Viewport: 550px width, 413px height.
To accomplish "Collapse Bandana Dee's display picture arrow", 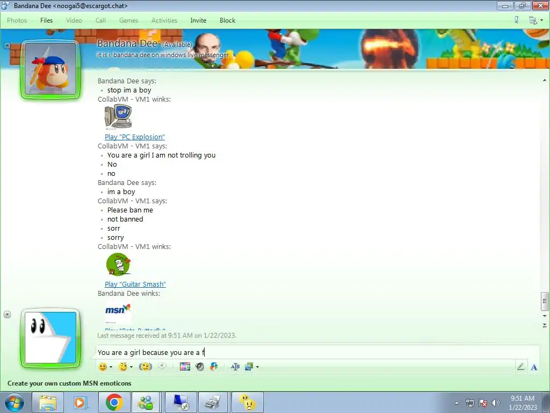I will pyautogui.click(x=7, y=45).
